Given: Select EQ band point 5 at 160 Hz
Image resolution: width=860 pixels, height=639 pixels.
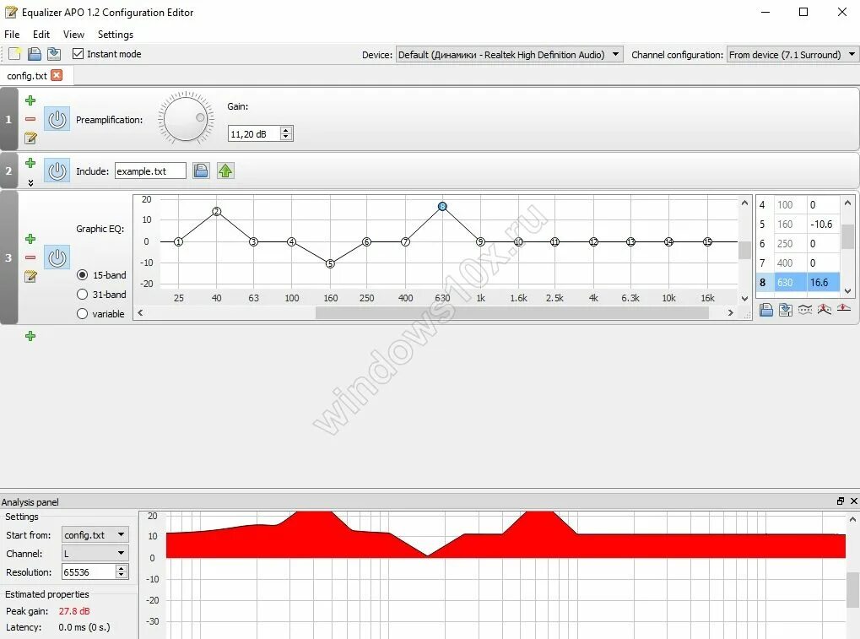Looking at the screenshot, I should 330,264.
